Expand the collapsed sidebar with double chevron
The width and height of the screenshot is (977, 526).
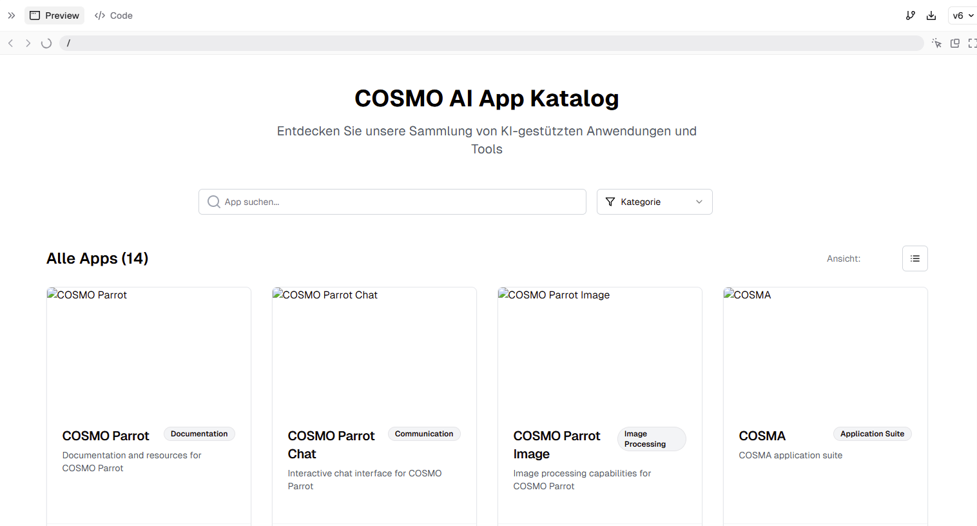[11, 15]
